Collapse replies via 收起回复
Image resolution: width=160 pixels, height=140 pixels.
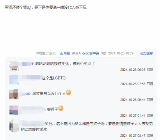[x=146, y=54]
